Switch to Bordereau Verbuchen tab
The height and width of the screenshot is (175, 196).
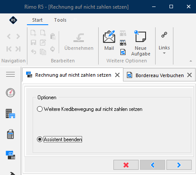[159, 75]
